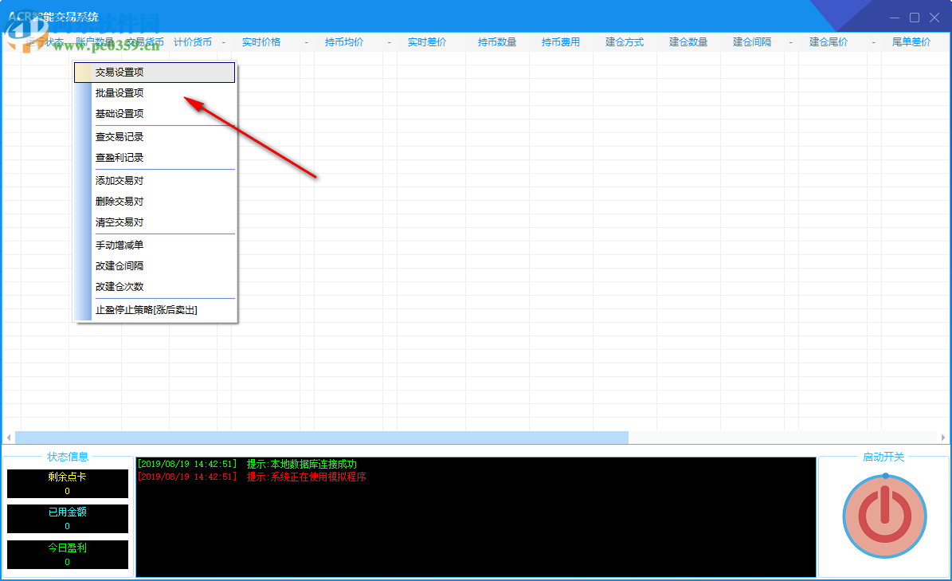Image resolution: width=952 pixels, height=581 pixels.
Task: Open 查交易记录 menu item
Action: point(155,136)
